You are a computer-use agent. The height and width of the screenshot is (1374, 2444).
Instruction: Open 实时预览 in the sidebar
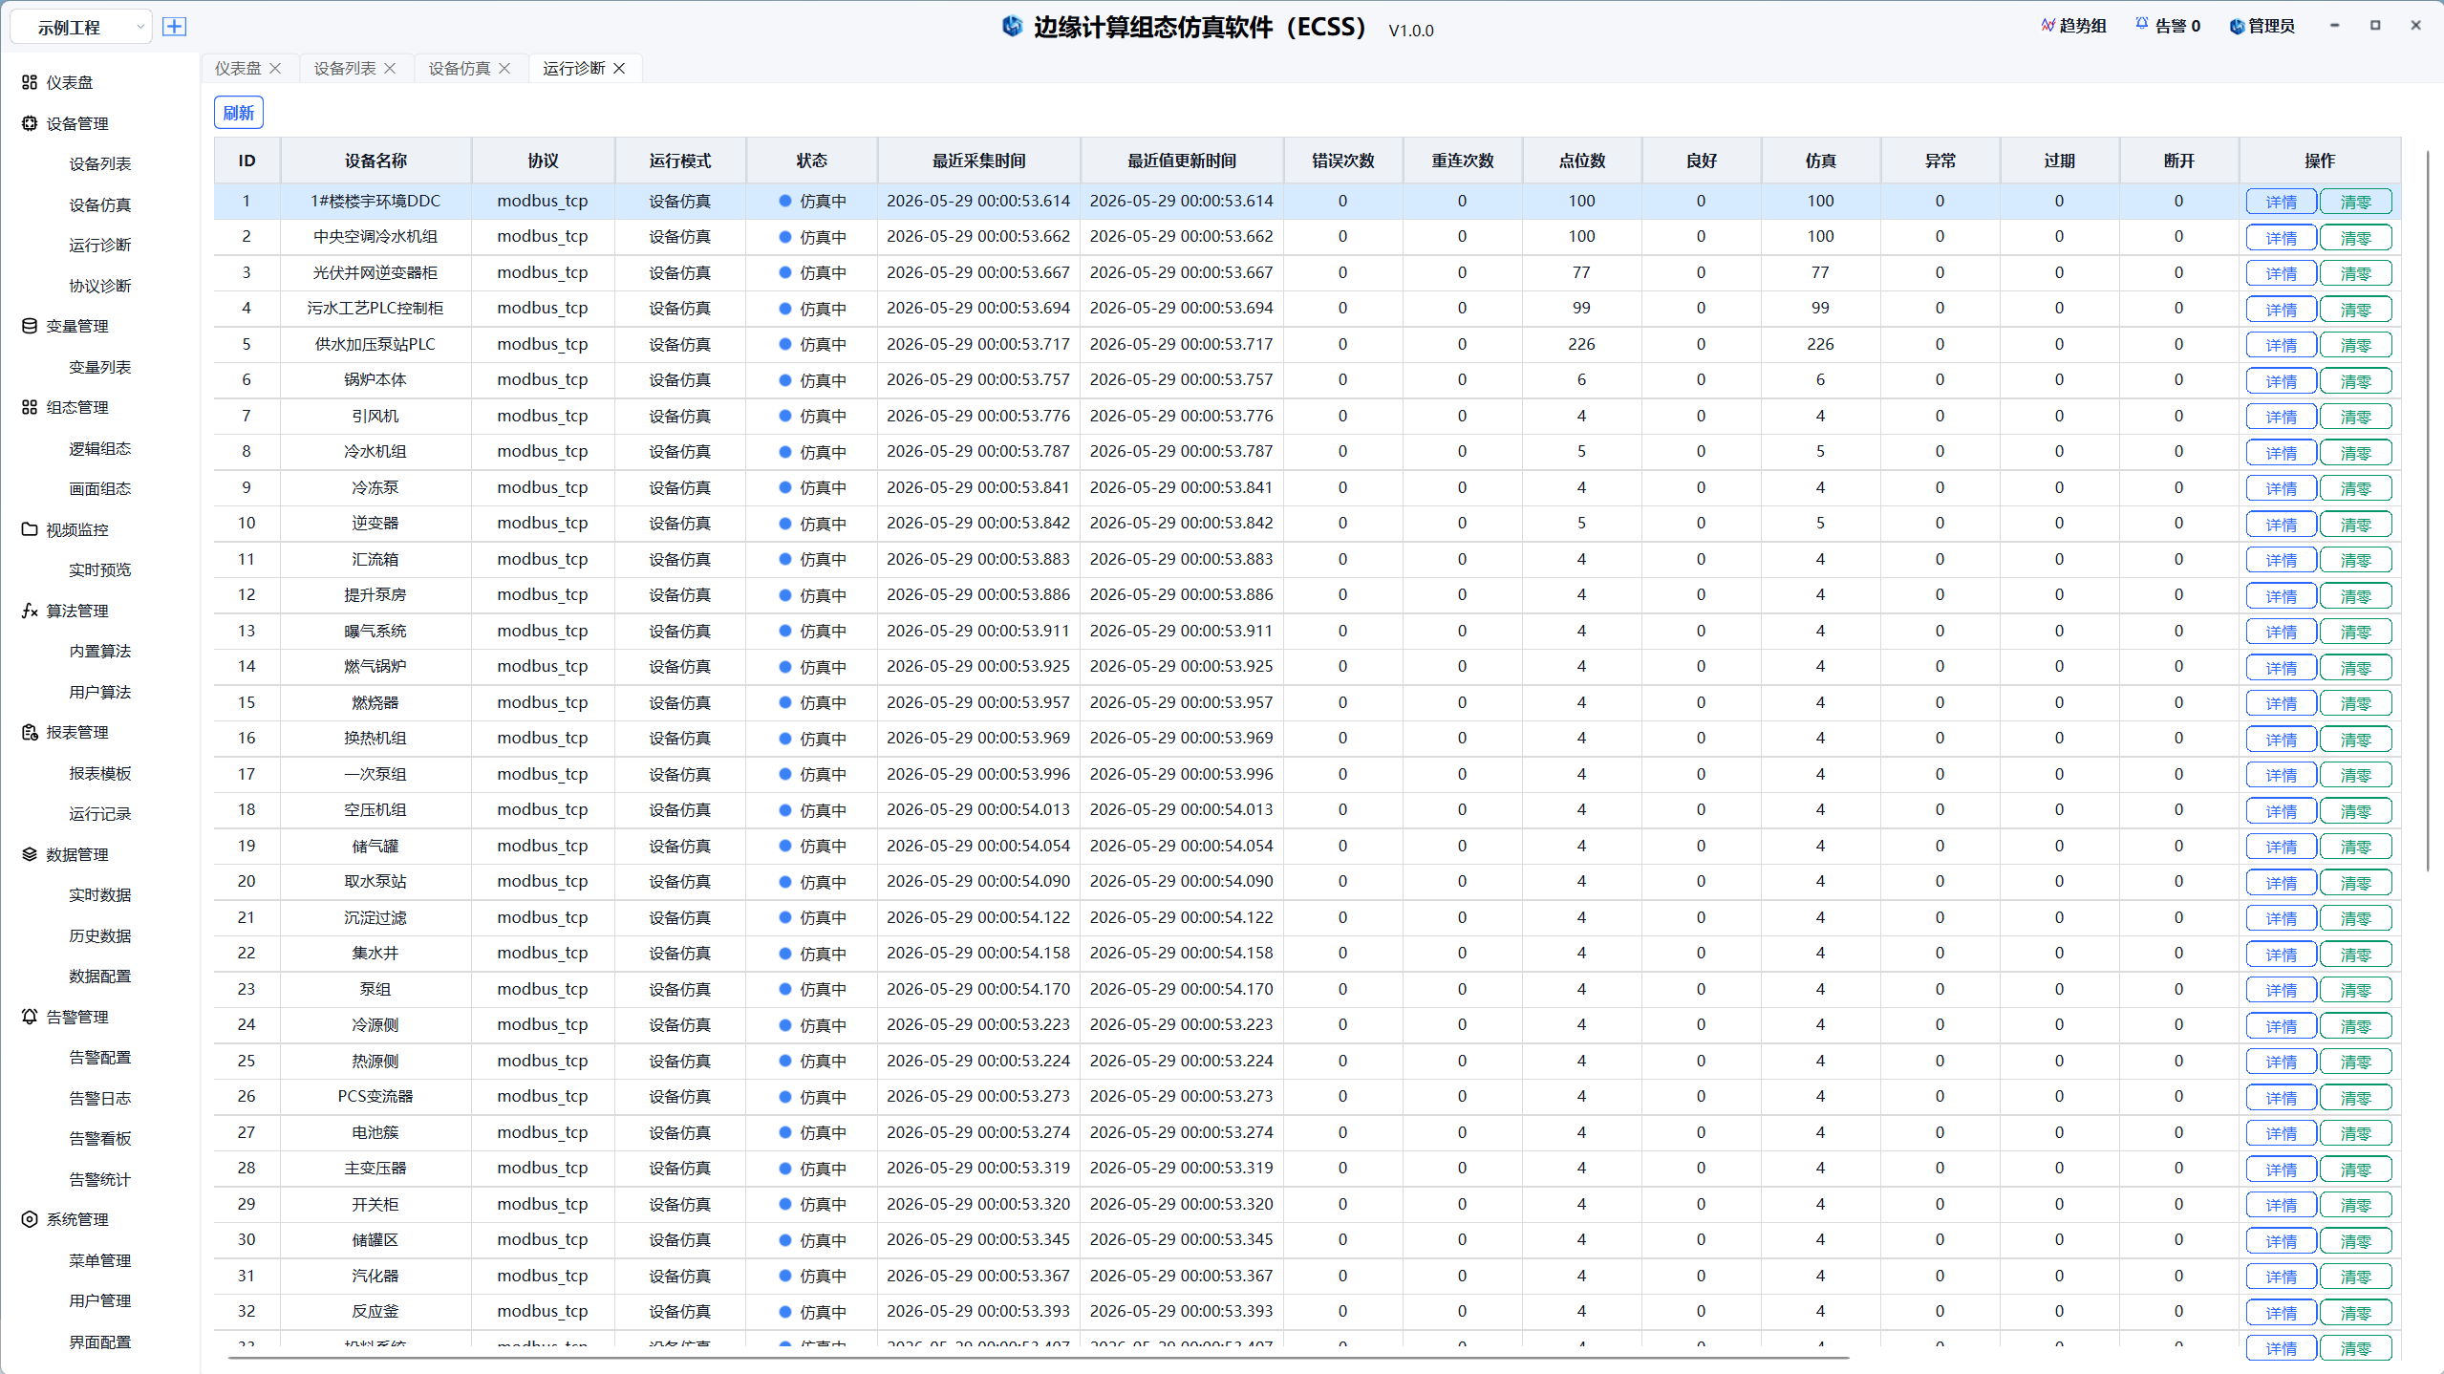(100, 569)
